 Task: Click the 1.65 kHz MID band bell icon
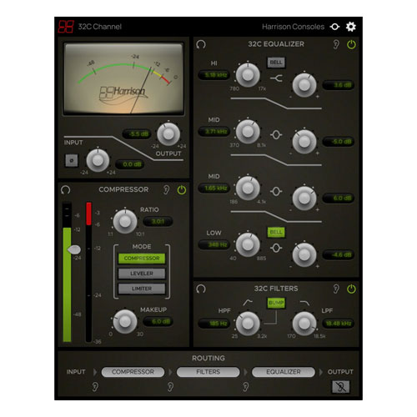(276, 192)
